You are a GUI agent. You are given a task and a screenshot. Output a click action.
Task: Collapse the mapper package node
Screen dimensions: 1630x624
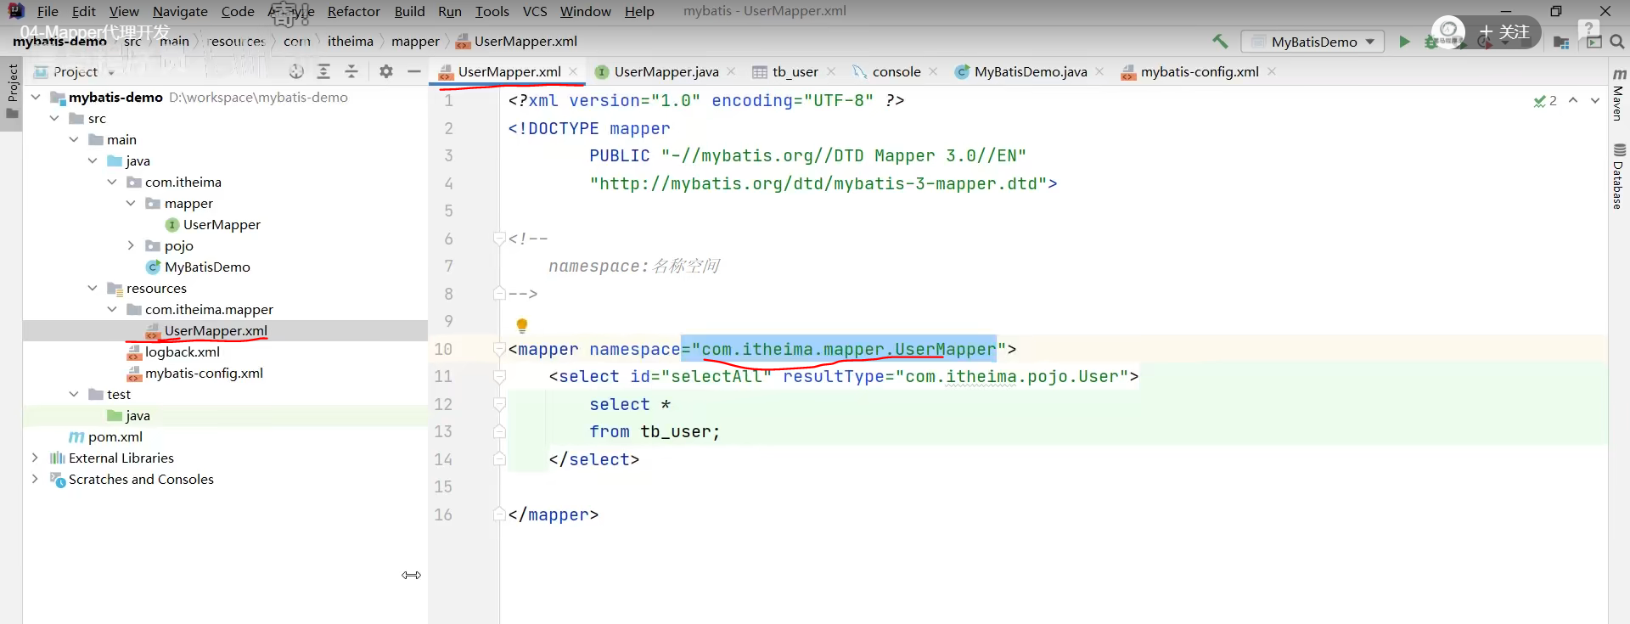coord(131,203)
